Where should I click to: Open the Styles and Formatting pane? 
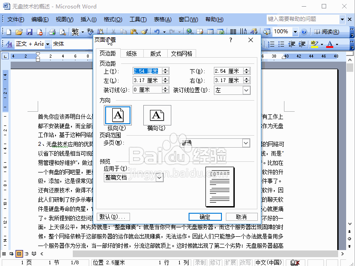[x=9, y=44]
